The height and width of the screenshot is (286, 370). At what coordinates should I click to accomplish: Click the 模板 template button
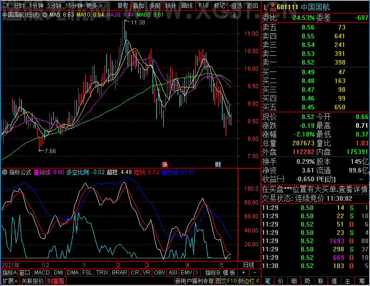[x=229, y=273]
